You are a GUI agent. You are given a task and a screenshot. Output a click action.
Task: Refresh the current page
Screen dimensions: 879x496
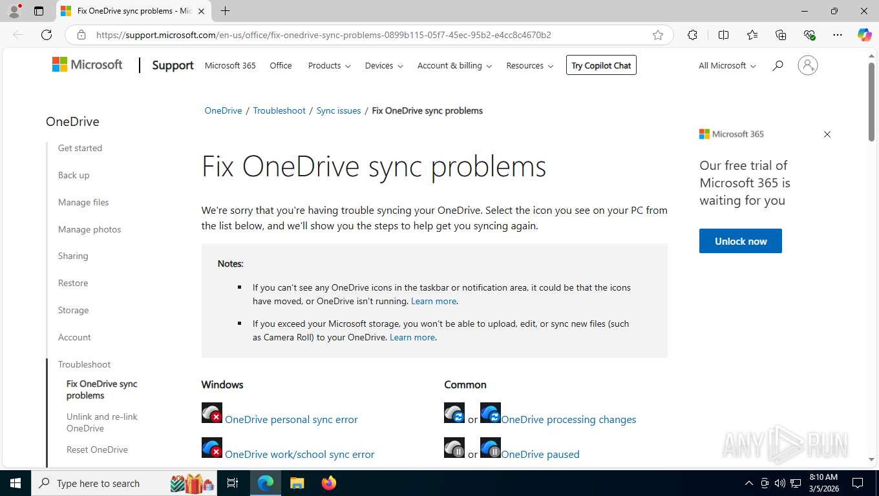pyautogui.click(x=47, y=35)
